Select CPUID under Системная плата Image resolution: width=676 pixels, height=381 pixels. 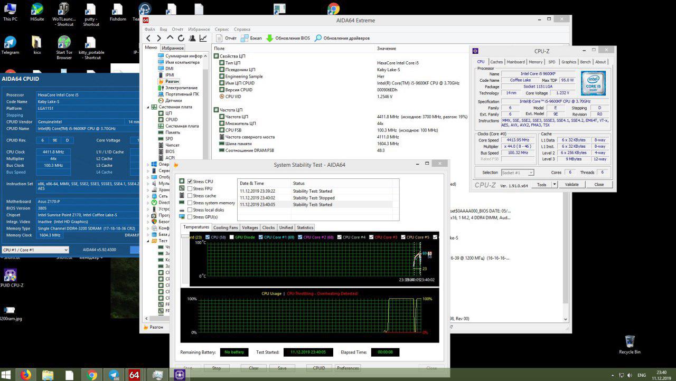coord(168,119)
